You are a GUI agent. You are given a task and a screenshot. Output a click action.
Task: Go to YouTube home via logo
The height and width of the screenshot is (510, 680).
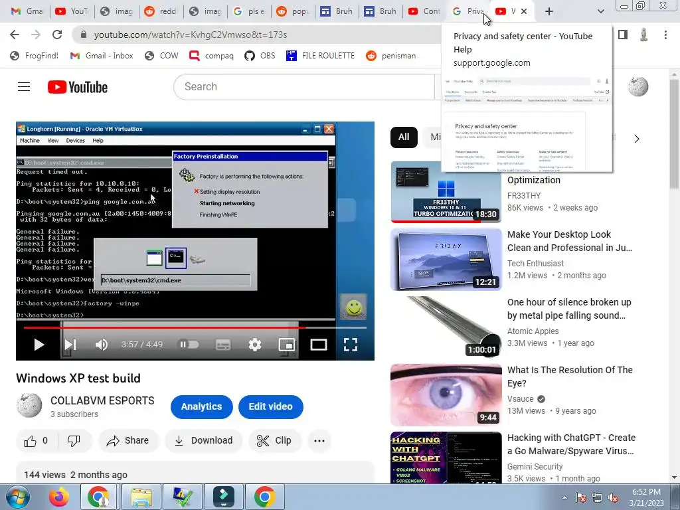point(78,87)
